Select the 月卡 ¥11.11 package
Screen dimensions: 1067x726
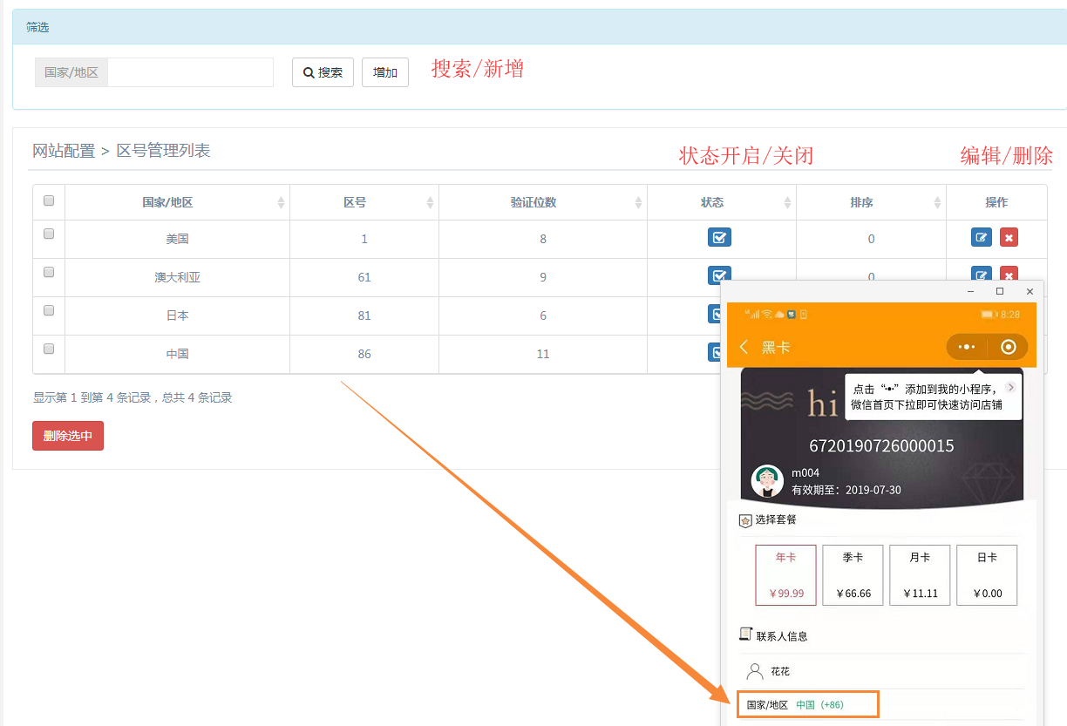click(920, 575)
